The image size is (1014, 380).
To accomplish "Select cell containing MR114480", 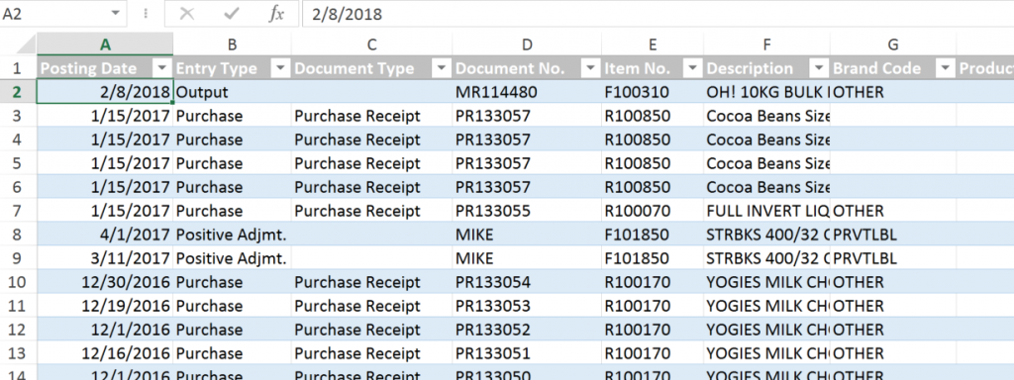I will [x=527, y=92].
